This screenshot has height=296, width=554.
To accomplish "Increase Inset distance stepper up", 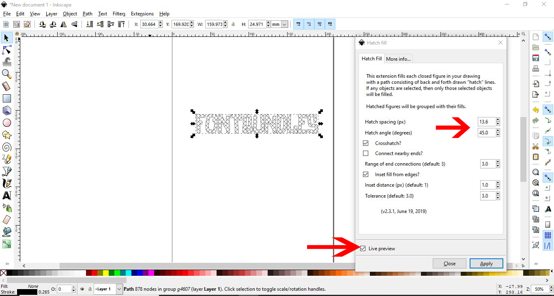I will pyautogui.click(x=498, y=183).
